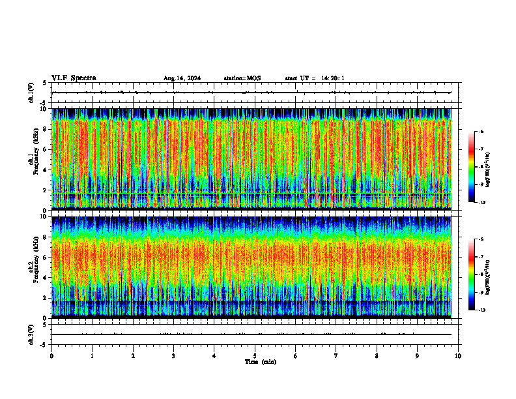Click time axis tick label "3"
516x399 pixels.
click(173, 356)
